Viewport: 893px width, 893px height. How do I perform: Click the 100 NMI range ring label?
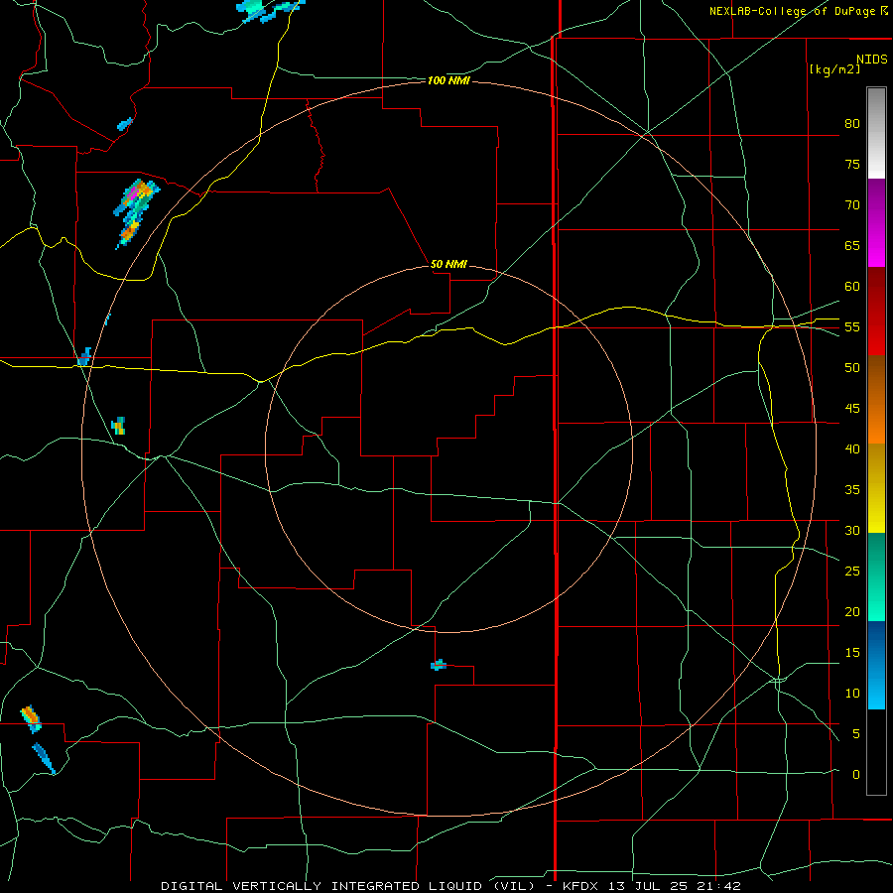tap(448, 81)
